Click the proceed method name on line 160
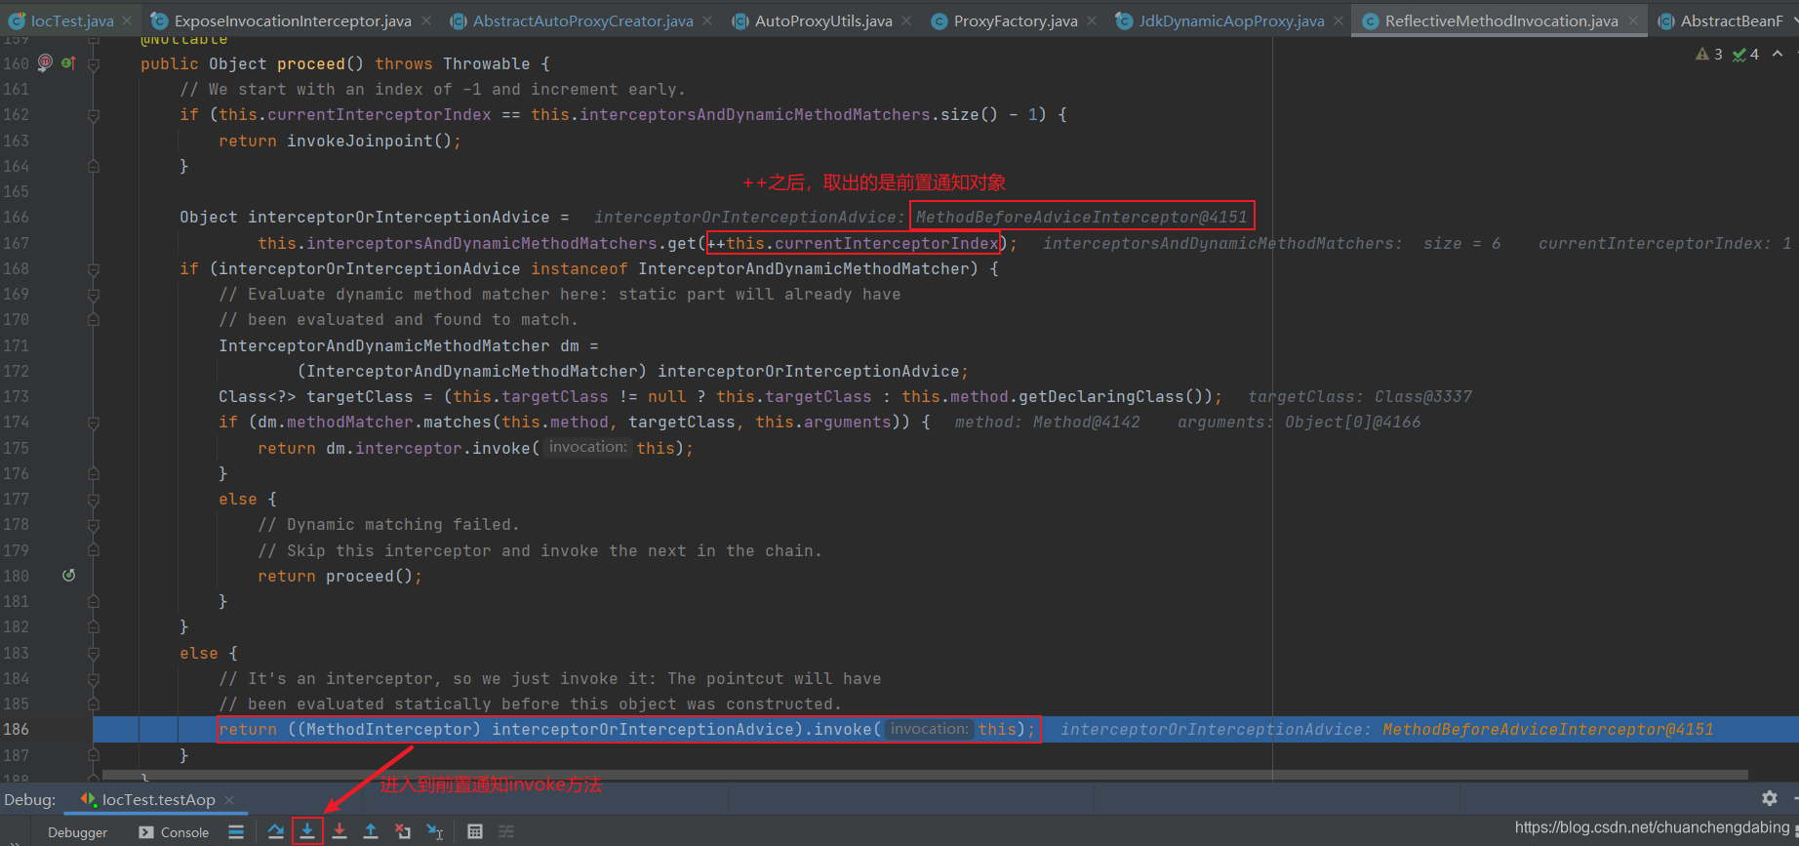1799x846 pixels. tap(310, 63)
